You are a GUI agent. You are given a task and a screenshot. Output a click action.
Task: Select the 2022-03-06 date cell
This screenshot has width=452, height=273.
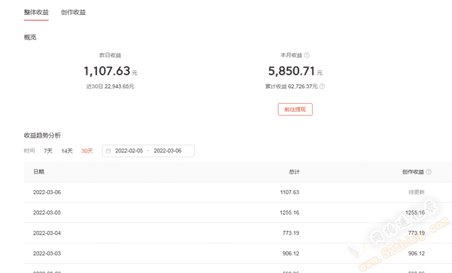pyautogui.click(x=47, y=192)
